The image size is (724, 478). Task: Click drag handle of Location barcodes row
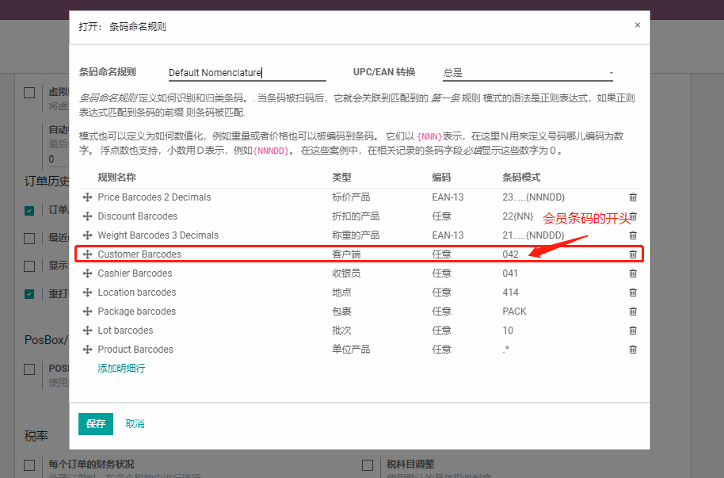point(87,293)
